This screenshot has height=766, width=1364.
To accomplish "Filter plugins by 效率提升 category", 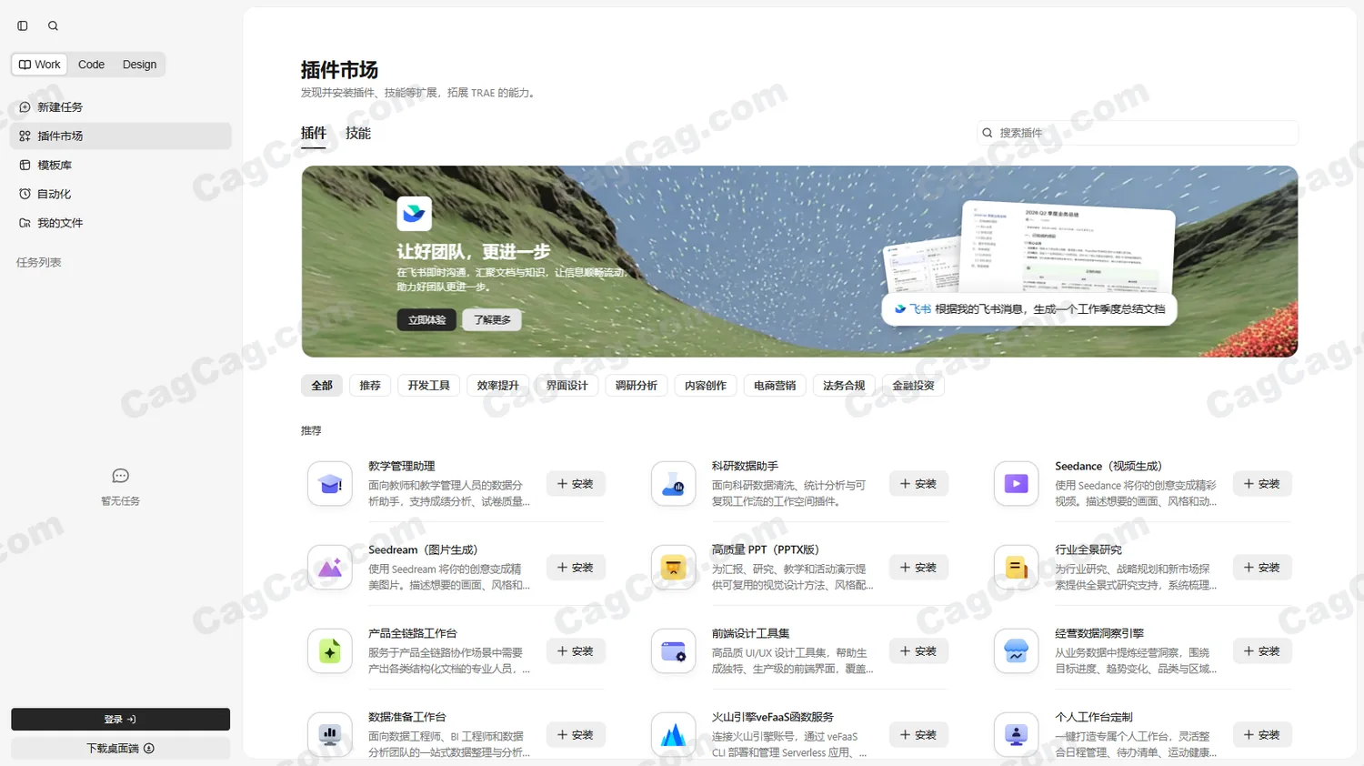I will 498,386.
